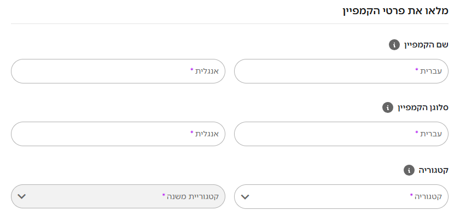Click the chevron arrow in the קטגוריה dropdown

[x=245, y=197]
